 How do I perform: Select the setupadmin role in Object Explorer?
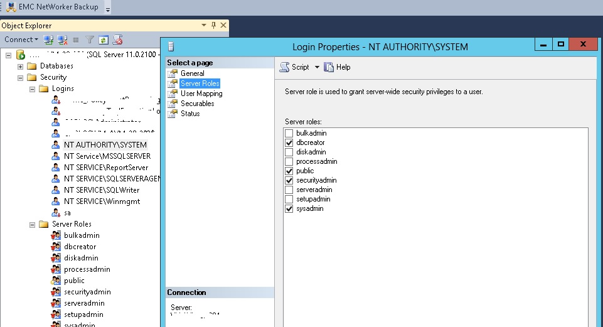pyautogui.click(x=83, y=314)
